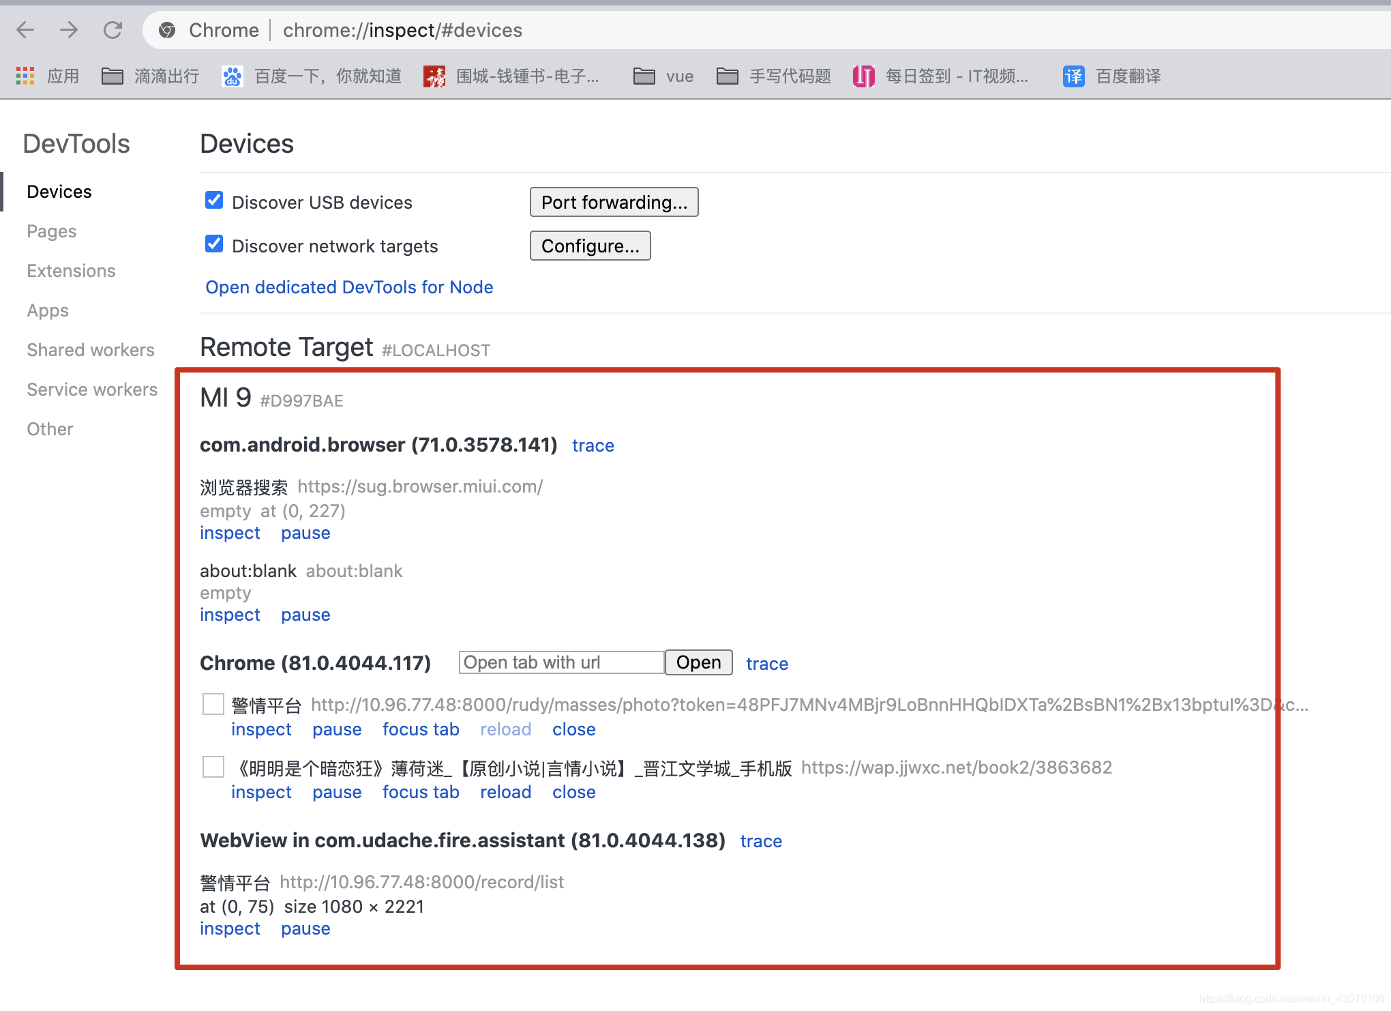
Task: Open the 手写代码题 bookmark folder
Action: point(773,76)
